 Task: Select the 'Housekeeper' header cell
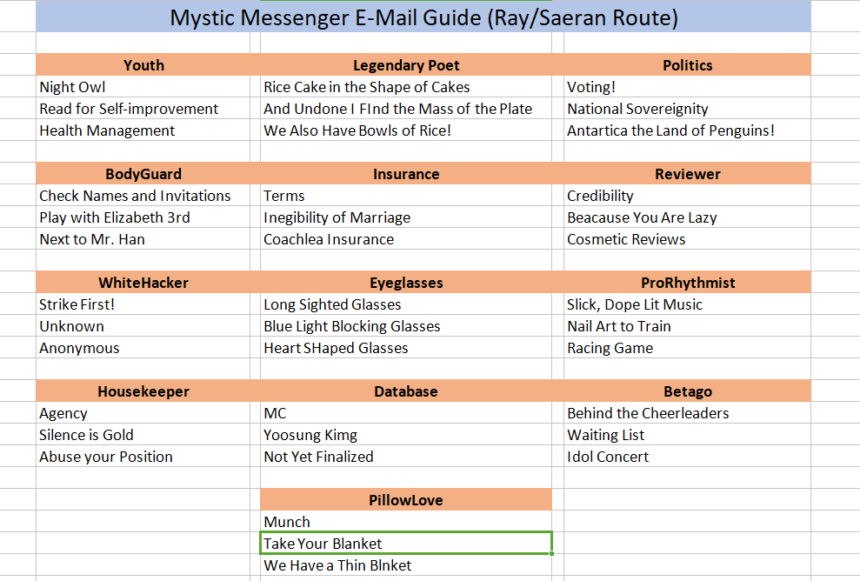click(143, 391)
